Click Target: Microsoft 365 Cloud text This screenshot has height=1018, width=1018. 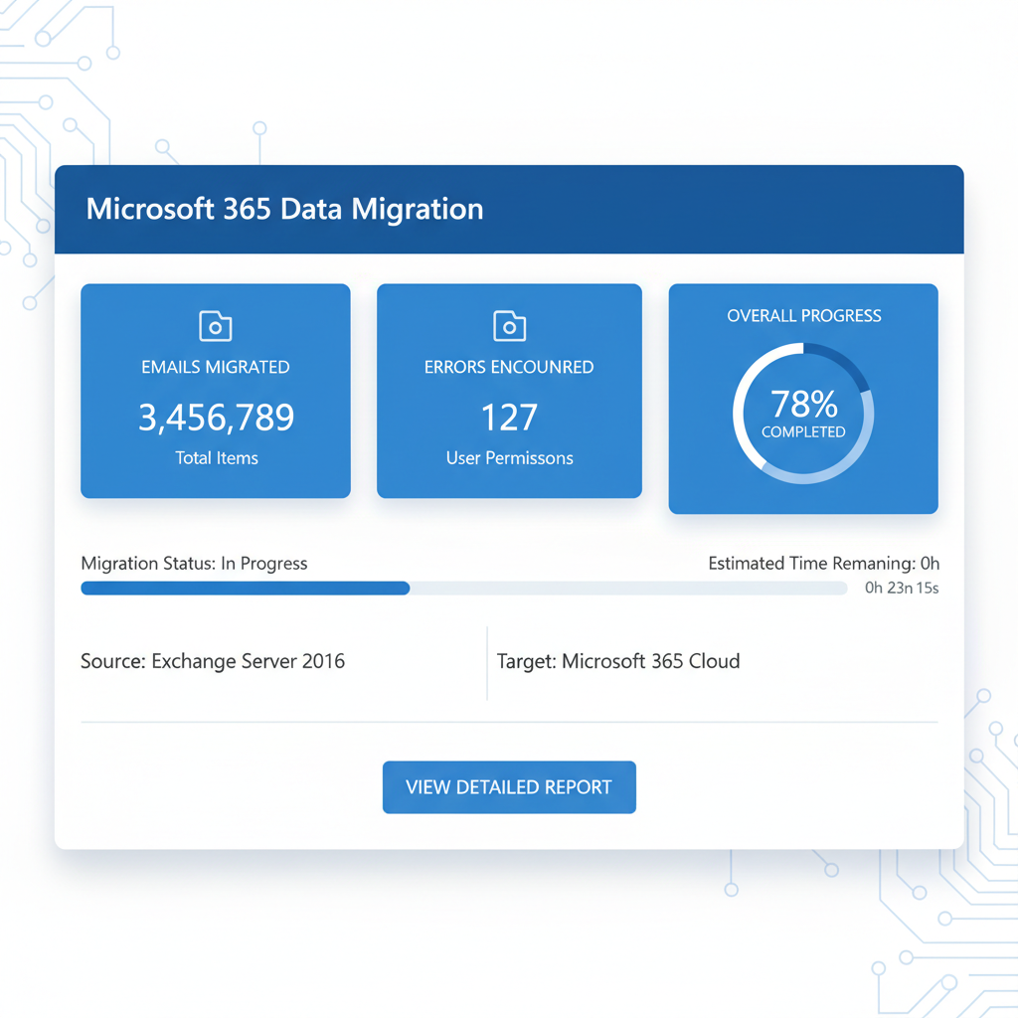tap(618, 661)
